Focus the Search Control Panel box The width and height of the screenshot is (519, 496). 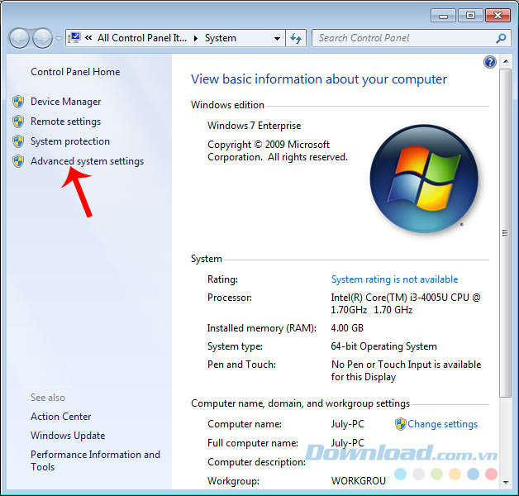412,38
